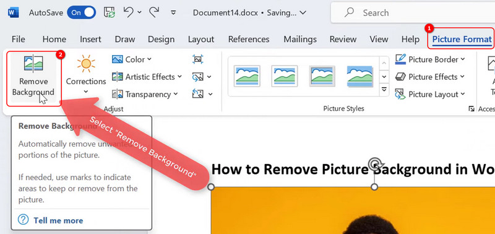Expand the Reset Picture dropdown arrow
Viewport: 495px width, 234px height.
(x=210, y=94)
